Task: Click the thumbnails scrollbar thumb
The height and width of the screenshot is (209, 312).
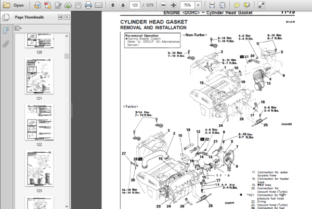Action: pos(67,56)
